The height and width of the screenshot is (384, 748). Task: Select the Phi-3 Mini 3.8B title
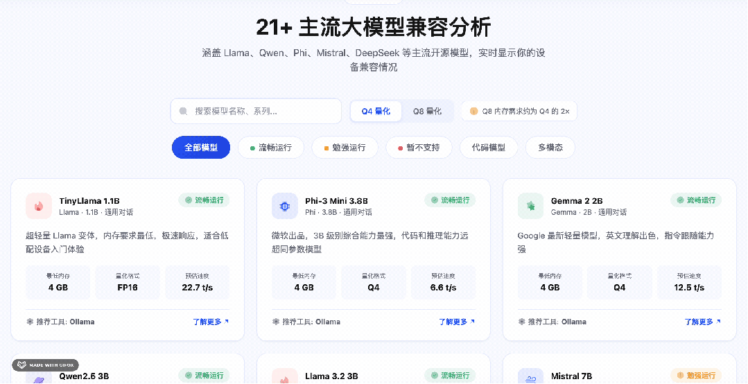click(x=336, y=201)
